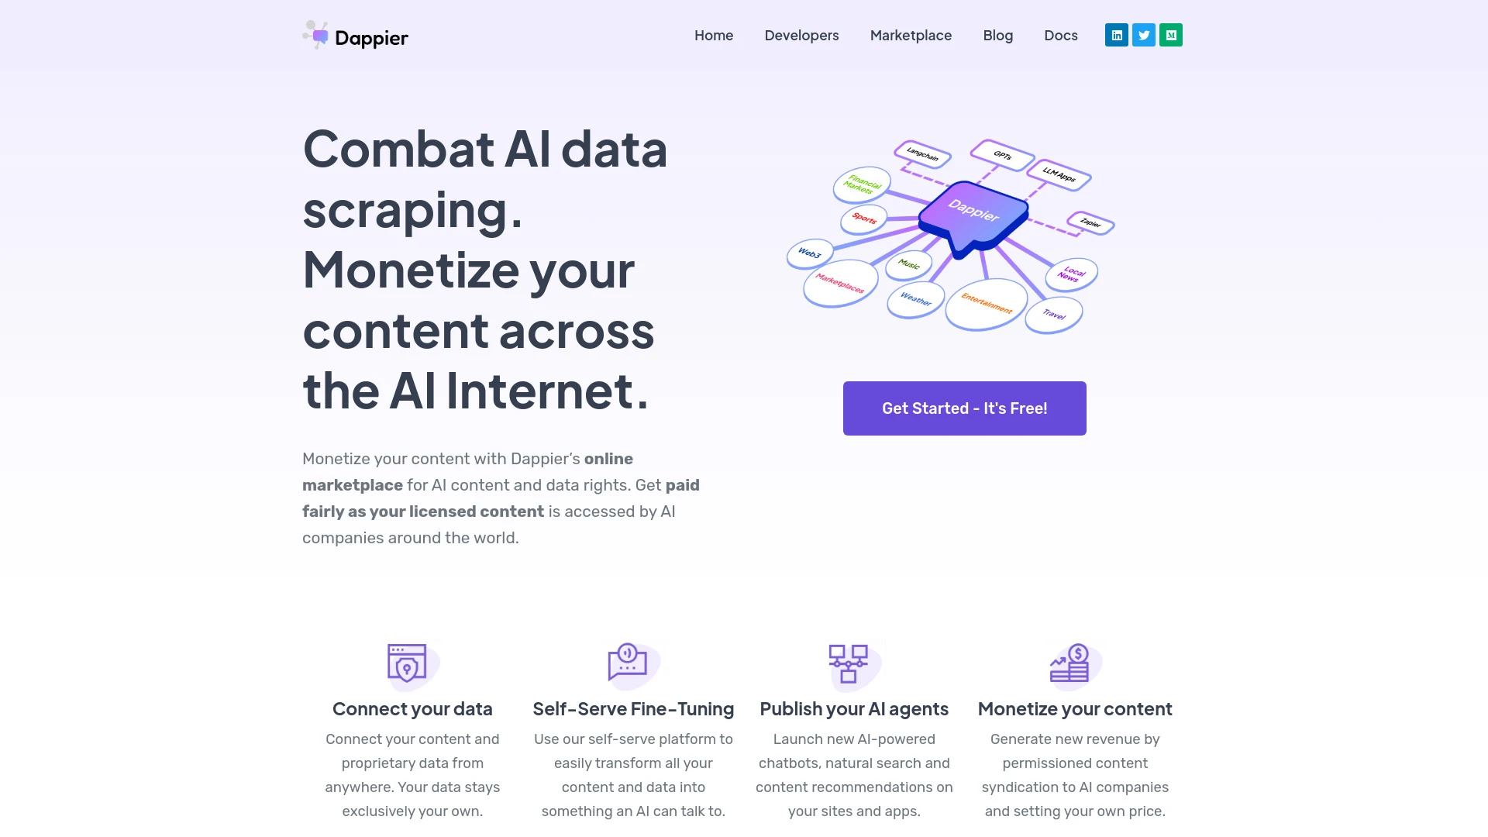Click the Blog navigation item
Screen dimensions: 1488x837
click(997, 35)
